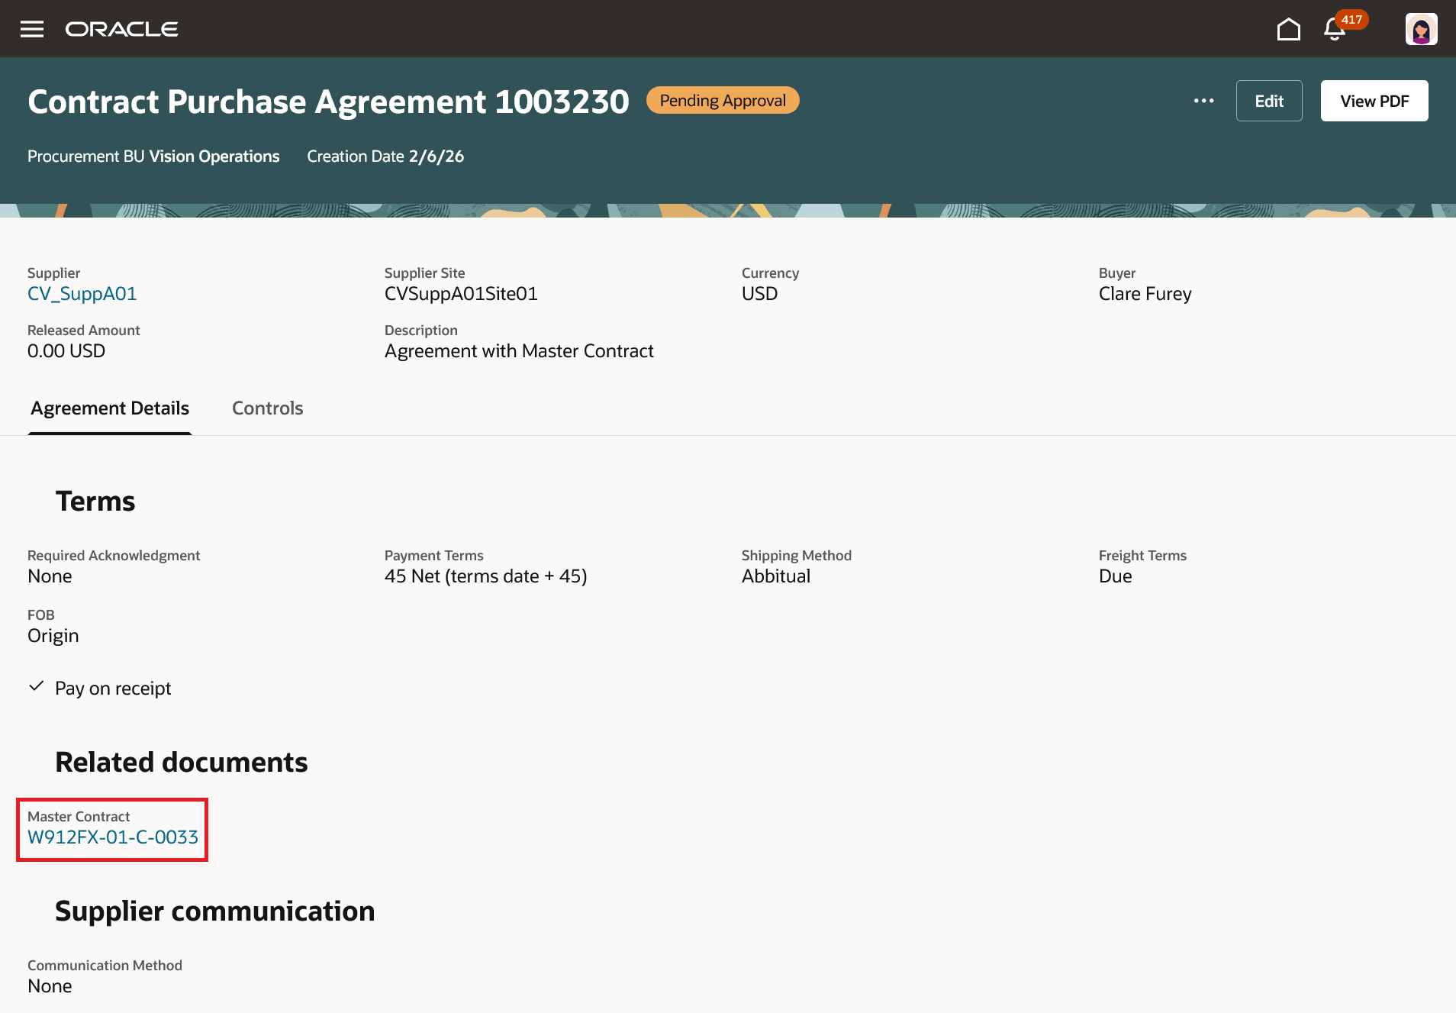Open supplier CV_SuppA01 details
This screenshot has width=1456, height=1013.
tap(82, 293)
